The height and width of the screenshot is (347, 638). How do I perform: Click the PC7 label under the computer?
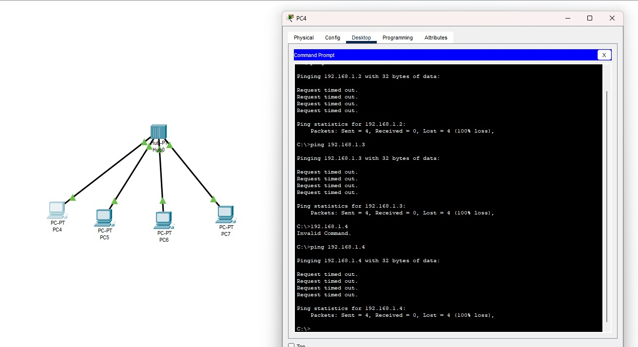(x=226, y=234)
